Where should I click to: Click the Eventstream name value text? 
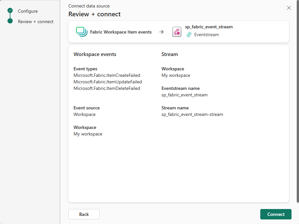point(184,95)
